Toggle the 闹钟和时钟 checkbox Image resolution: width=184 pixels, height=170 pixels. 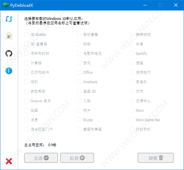26,54
